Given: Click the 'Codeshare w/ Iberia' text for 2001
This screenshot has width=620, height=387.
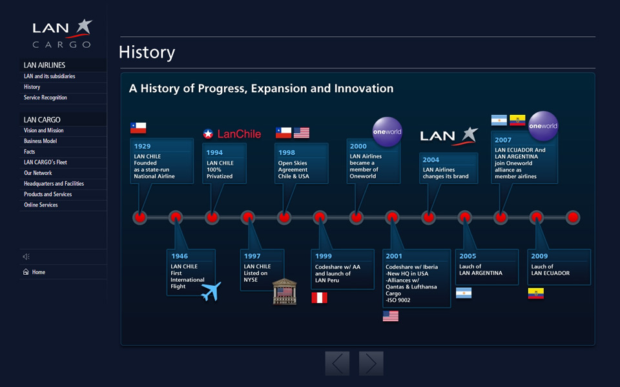Looking at the screenshot, I should (x=411, y=267).
